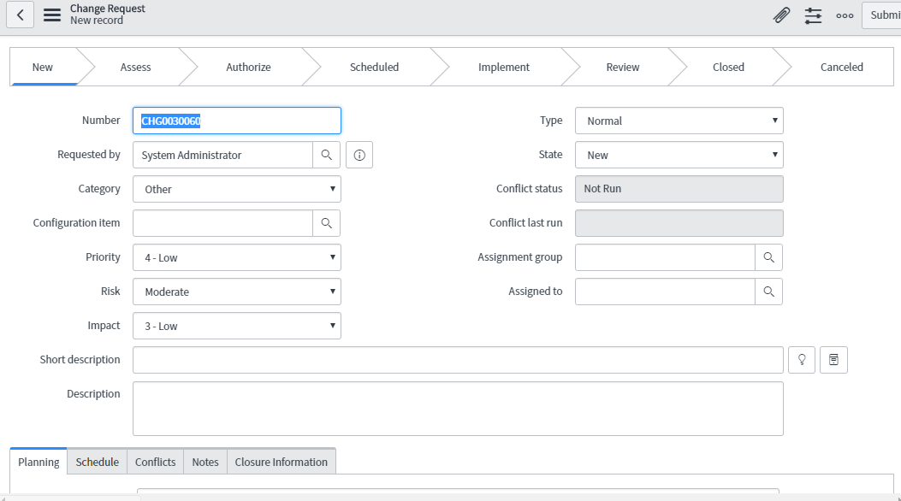Click the Number input field
The width and height of the screenshot is (901, 501).
pyautogui.click(x=237, y=121)
